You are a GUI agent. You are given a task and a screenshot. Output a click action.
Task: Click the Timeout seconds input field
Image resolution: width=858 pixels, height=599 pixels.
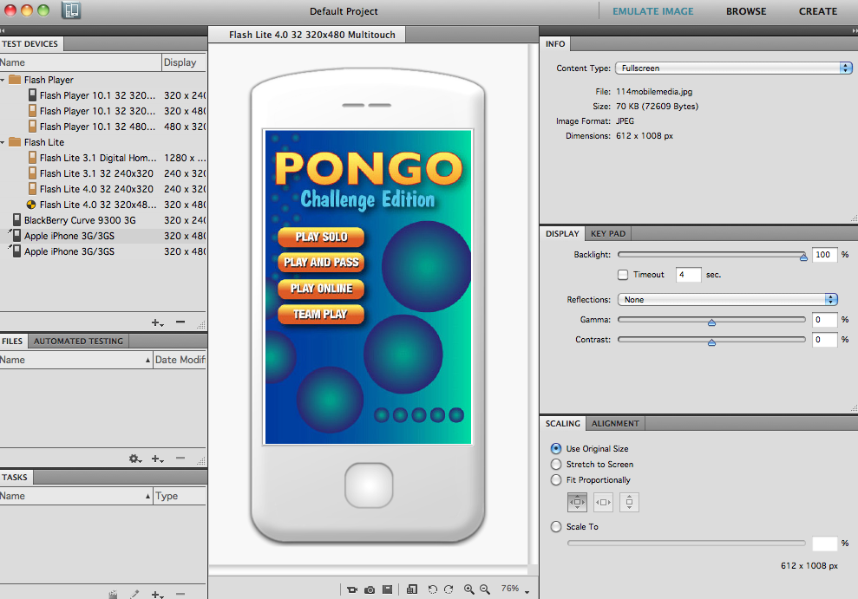[x=688, y=274]
